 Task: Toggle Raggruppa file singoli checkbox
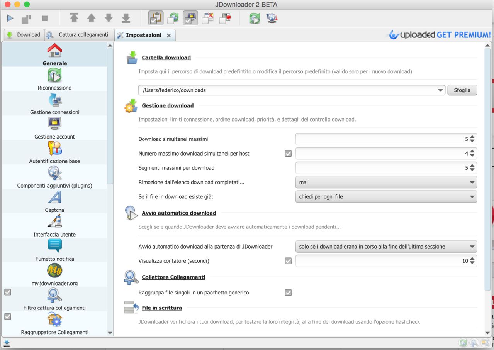[288, 293]
